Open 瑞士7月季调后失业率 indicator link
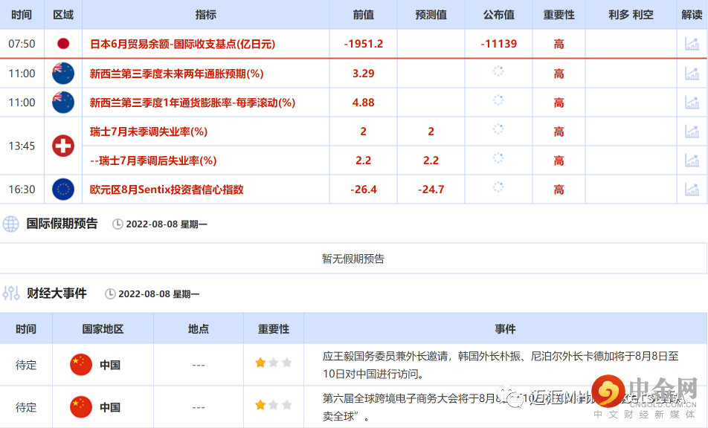This screenshot has height=428, width=708. [x=153, y=160]
